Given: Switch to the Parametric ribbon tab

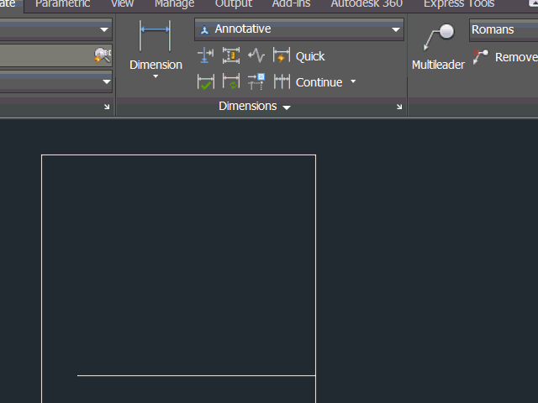Looking at the screenshot, I should click(x=63, y=3).
